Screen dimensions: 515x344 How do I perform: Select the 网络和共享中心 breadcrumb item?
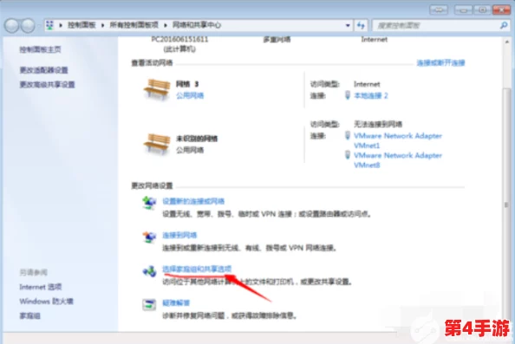197,25
